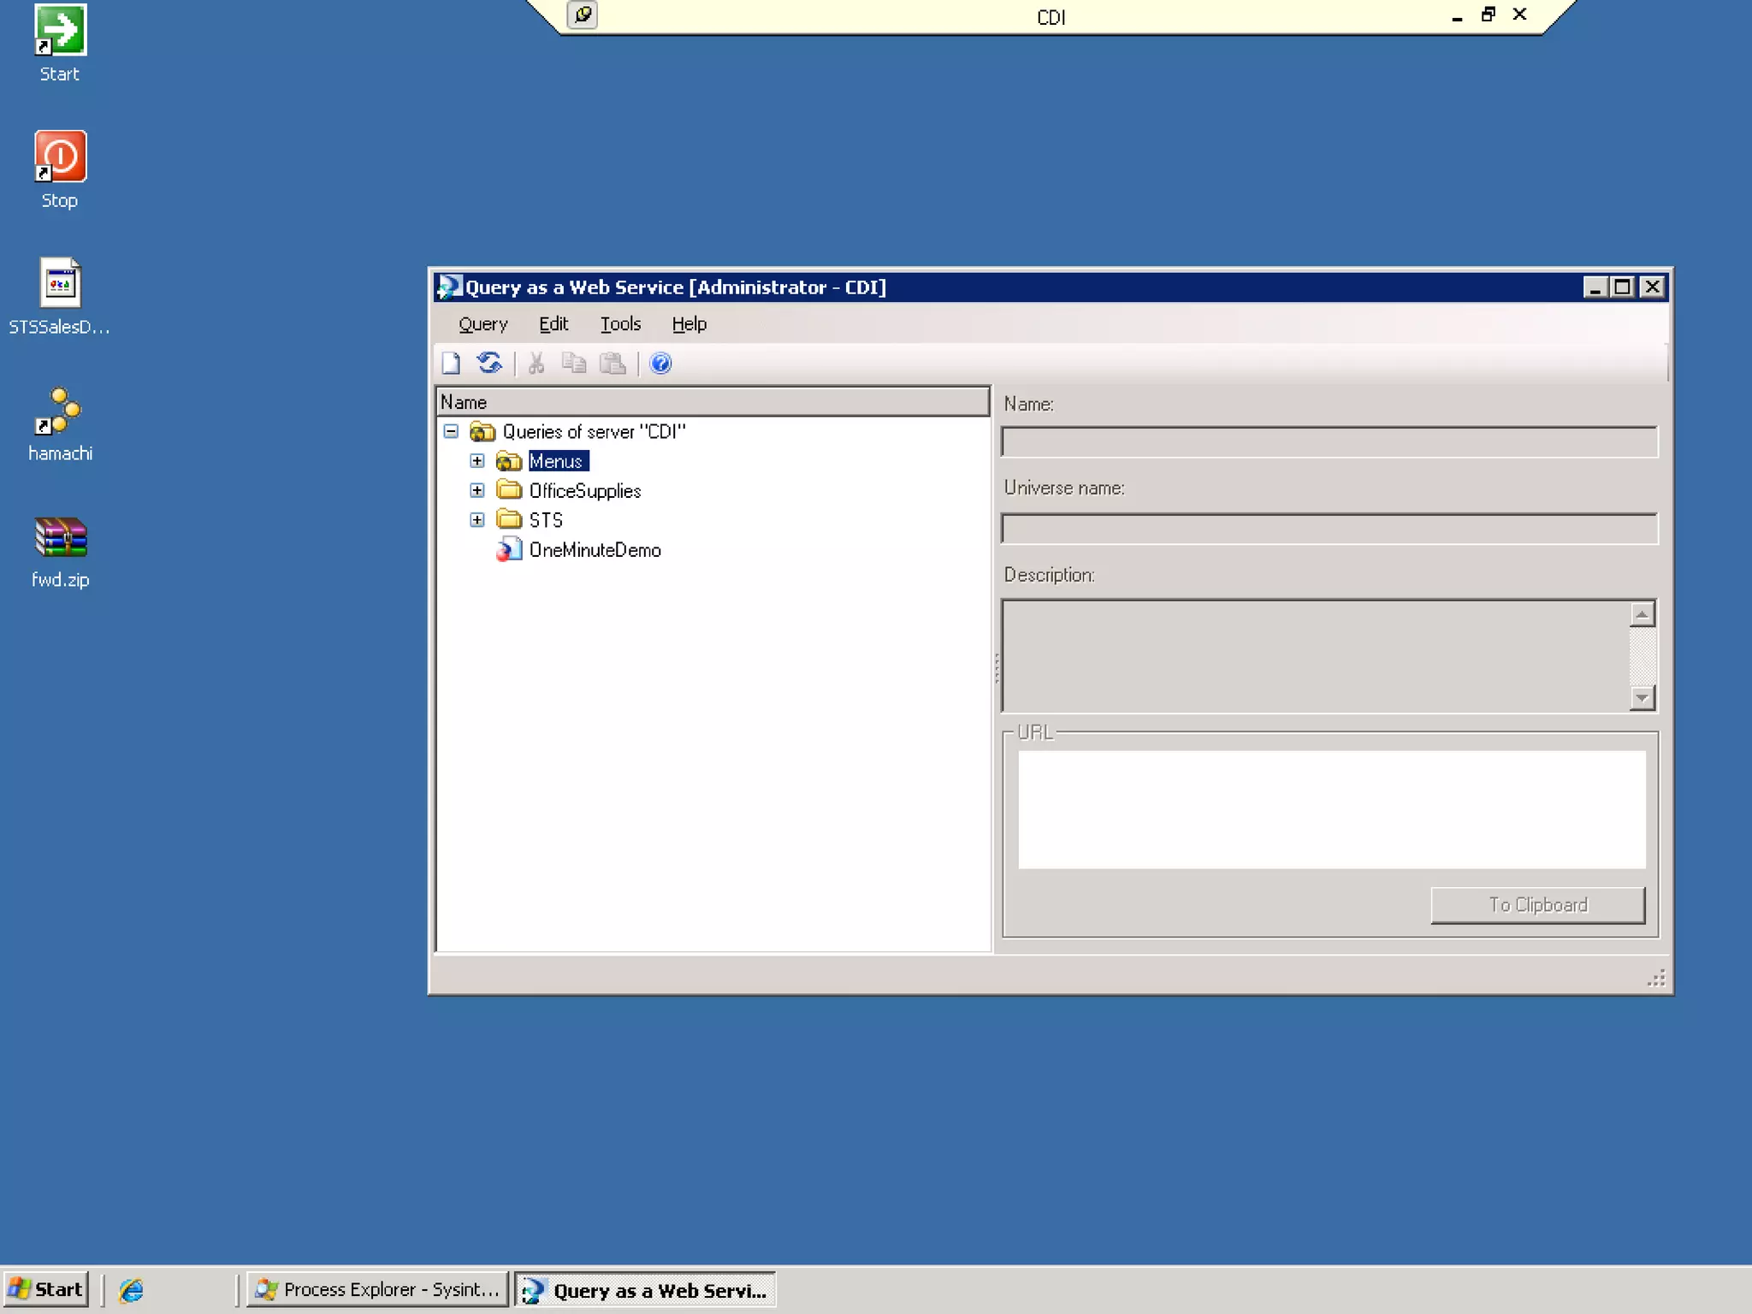Viewport: 1752px width, 1314px height.
Task: Open the Edit menu
Action: coord(553,324)
